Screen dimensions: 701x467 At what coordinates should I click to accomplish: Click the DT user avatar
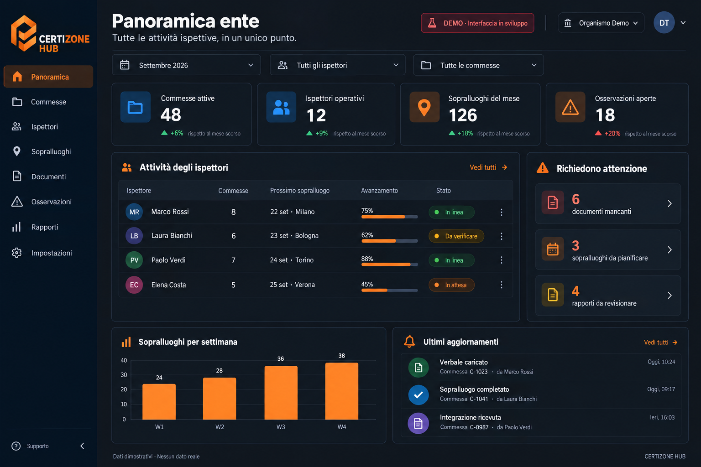pos(664,23)
